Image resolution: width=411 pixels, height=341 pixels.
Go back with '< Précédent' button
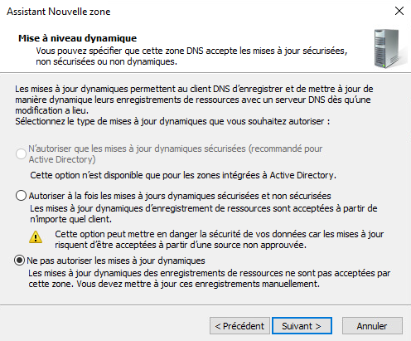pos(239,326)
